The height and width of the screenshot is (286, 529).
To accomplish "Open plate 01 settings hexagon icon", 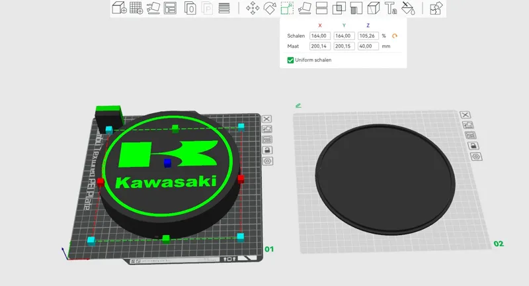I will click(268, 161).
